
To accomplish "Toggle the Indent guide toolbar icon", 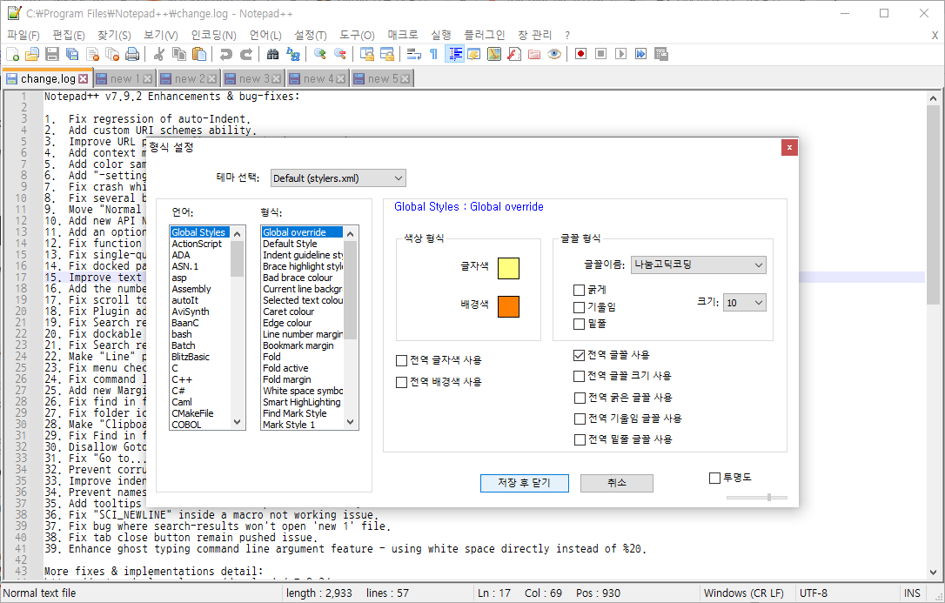I will pos(454,54).
